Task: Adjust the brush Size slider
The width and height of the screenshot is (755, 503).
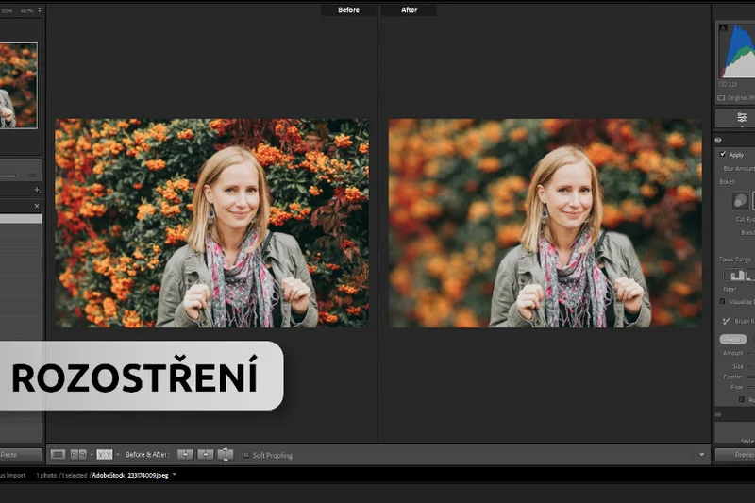Action: tap(750, 366)
